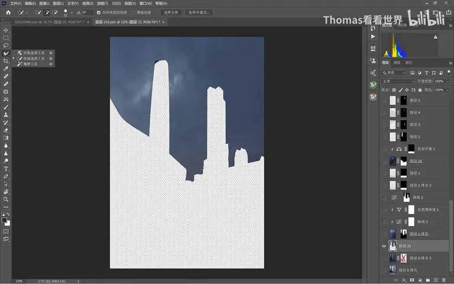Show layer 图层 22 visibility box
454x284 pixels.
(384, 161)
